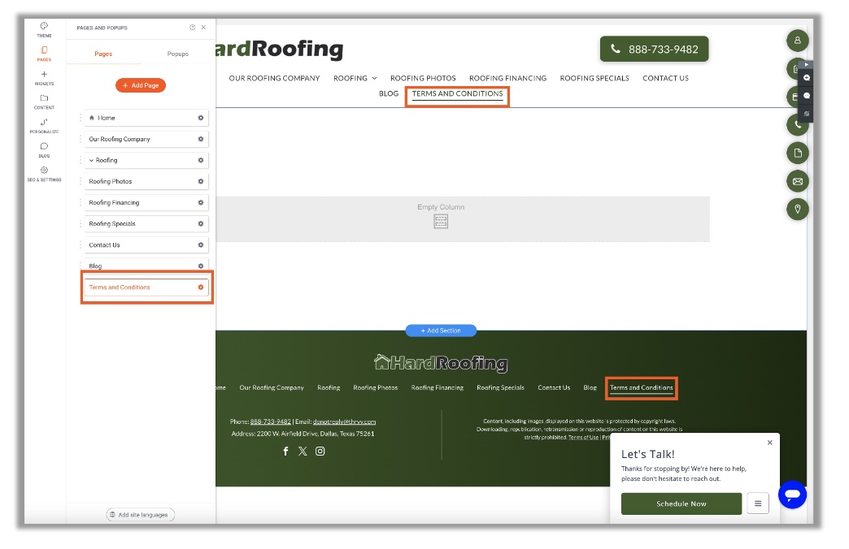
Task: Select the Home page in the list
Action: click(146, 118)
